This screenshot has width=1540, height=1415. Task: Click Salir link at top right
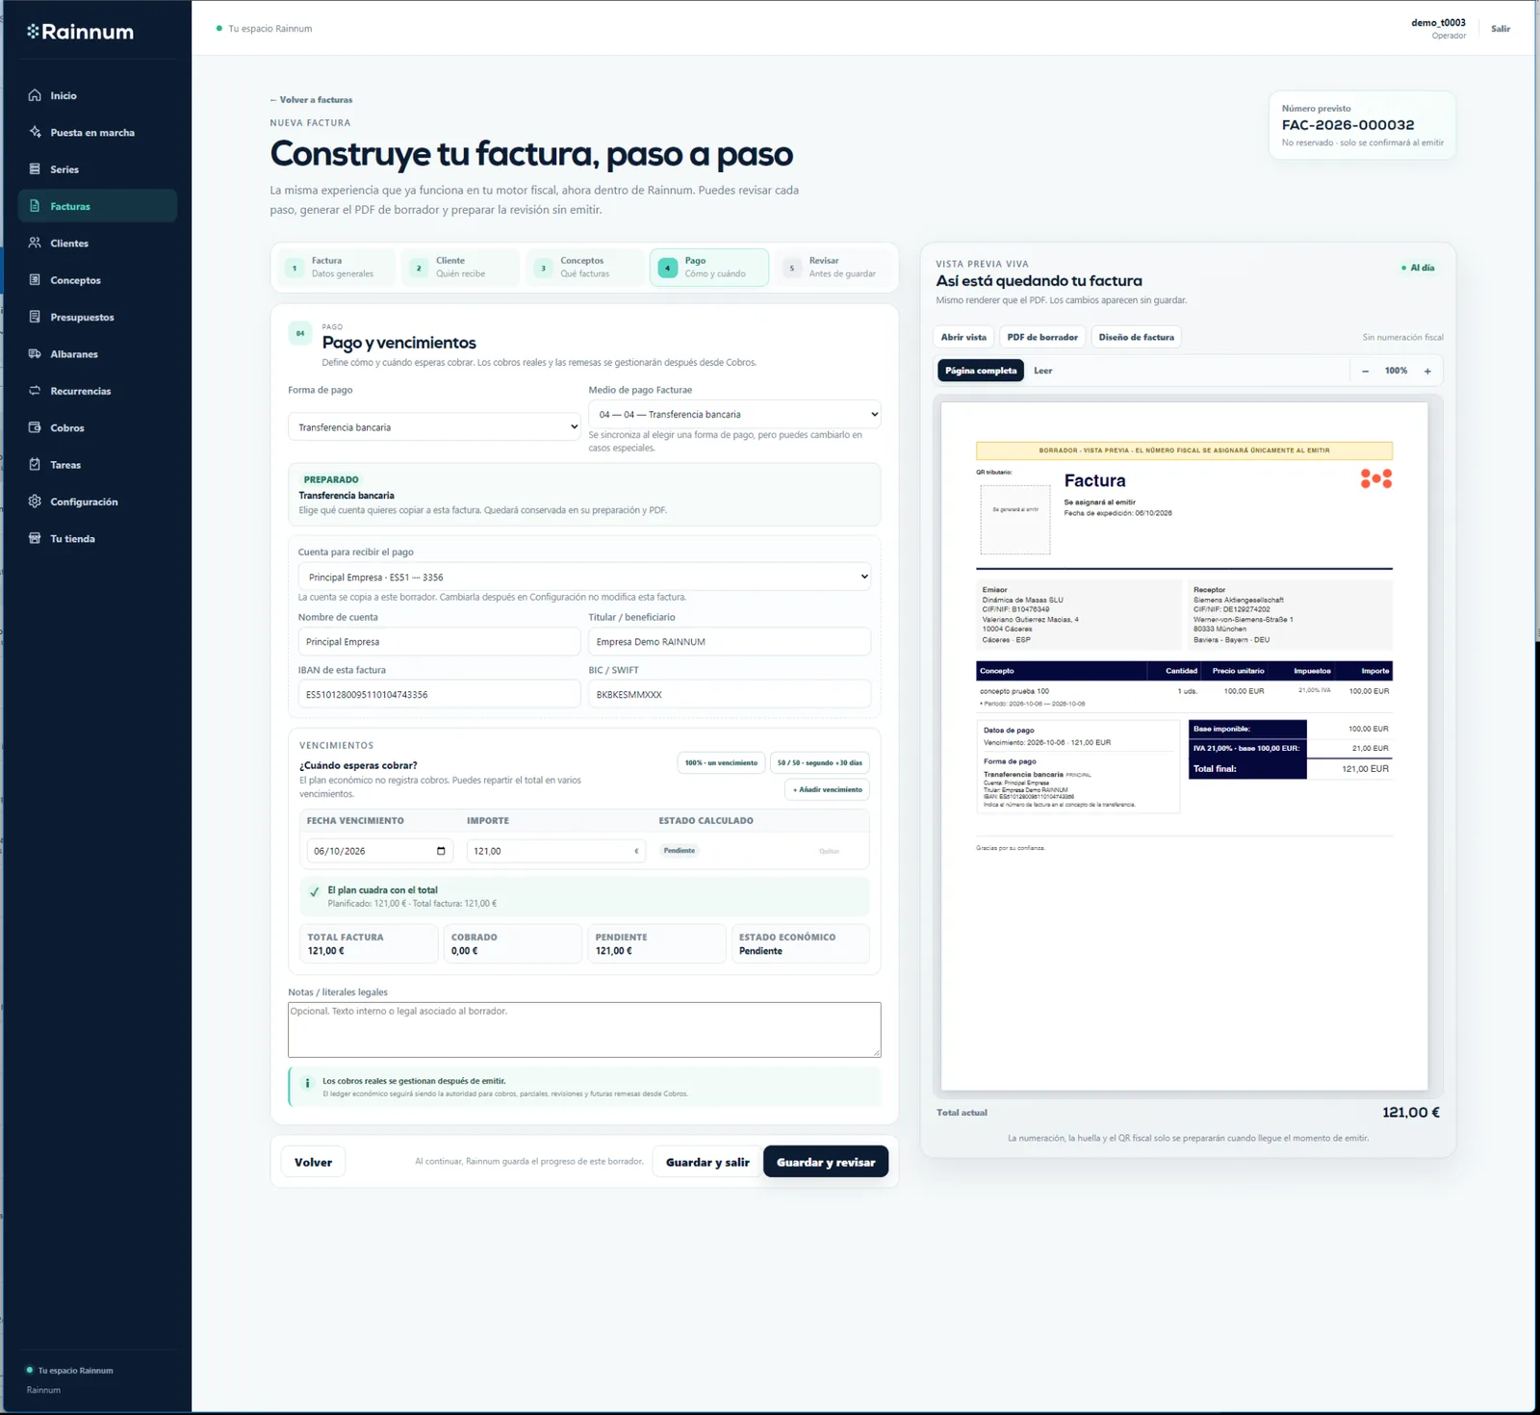(1501, 29)
